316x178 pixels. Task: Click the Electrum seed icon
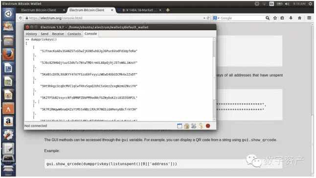point(201,126)
